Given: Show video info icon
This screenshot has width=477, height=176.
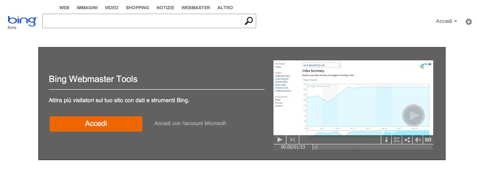Looking at the screenshot, I should [386, 139].
